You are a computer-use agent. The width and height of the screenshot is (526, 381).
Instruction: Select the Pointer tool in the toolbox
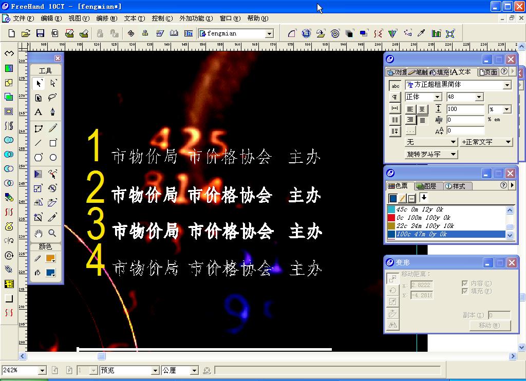click(x=39, y=83)
